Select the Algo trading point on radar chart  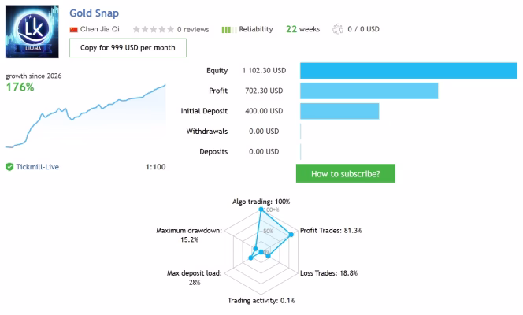261,209
